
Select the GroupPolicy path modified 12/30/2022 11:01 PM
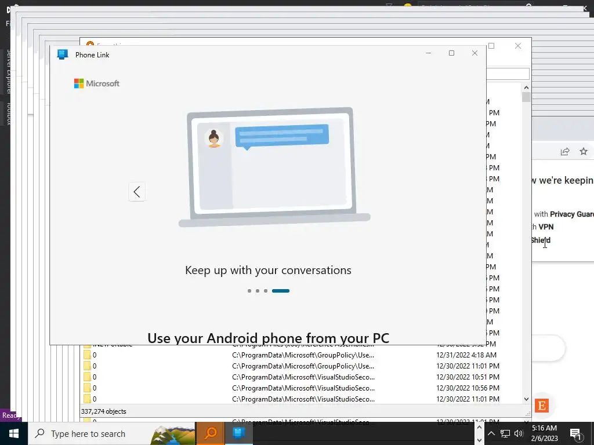(303, 366)
